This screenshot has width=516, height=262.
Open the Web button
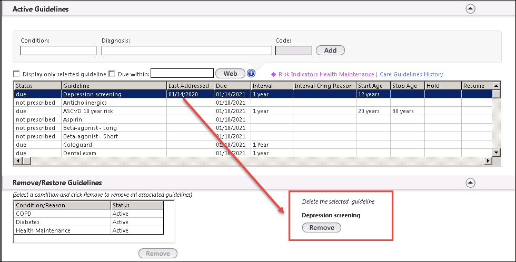pos(230,73)
